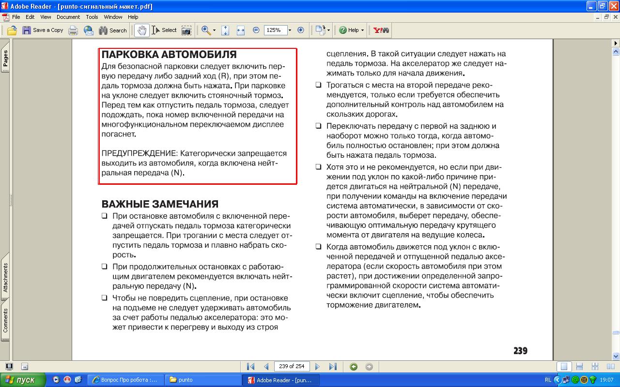Viewport: 620px width, 387px height.
Task: Click the Print icon in toolbar
Action: coord(73,30)
